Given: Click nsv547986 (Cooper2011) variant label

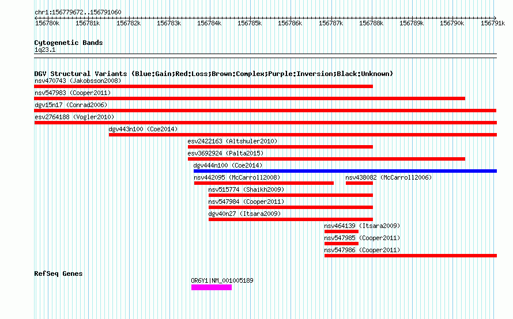Looking at the screenshot, I should [362, 250].
